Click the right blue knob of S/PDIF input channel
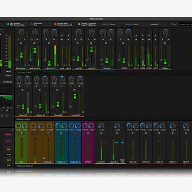 pyautogui.click(x=128, y=32)
